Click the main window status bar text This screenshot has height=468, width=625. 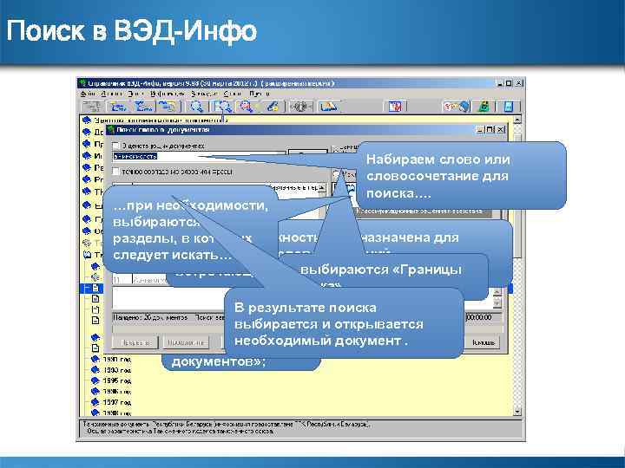(x=227, y=427)
